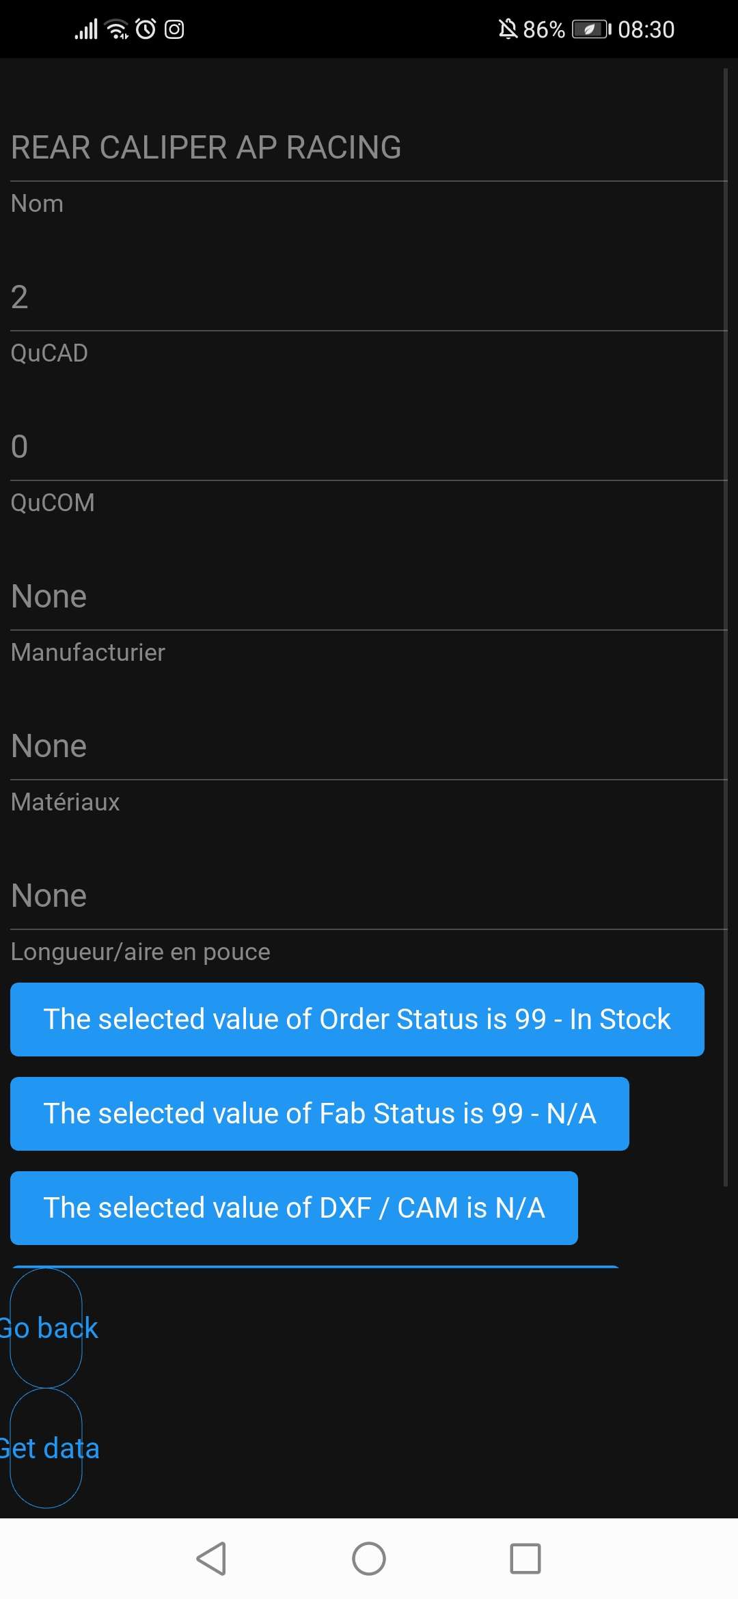
Task: Tap the Instagram notification icon
Action: (x=174, y=29)
